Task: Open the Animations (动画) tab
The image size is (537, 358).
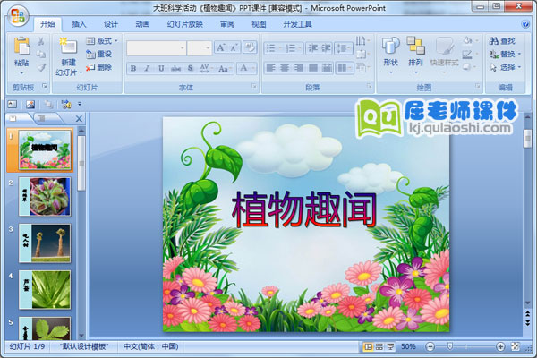Action: pos(142,24)
